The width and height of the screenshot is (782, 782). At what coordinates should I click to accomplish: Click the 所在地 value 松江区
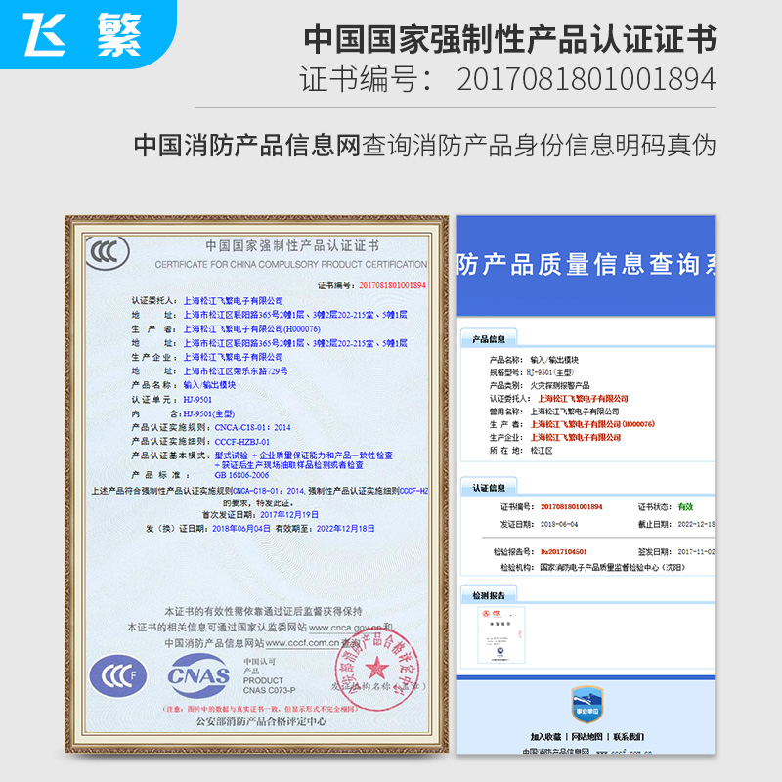pos(542,450)
